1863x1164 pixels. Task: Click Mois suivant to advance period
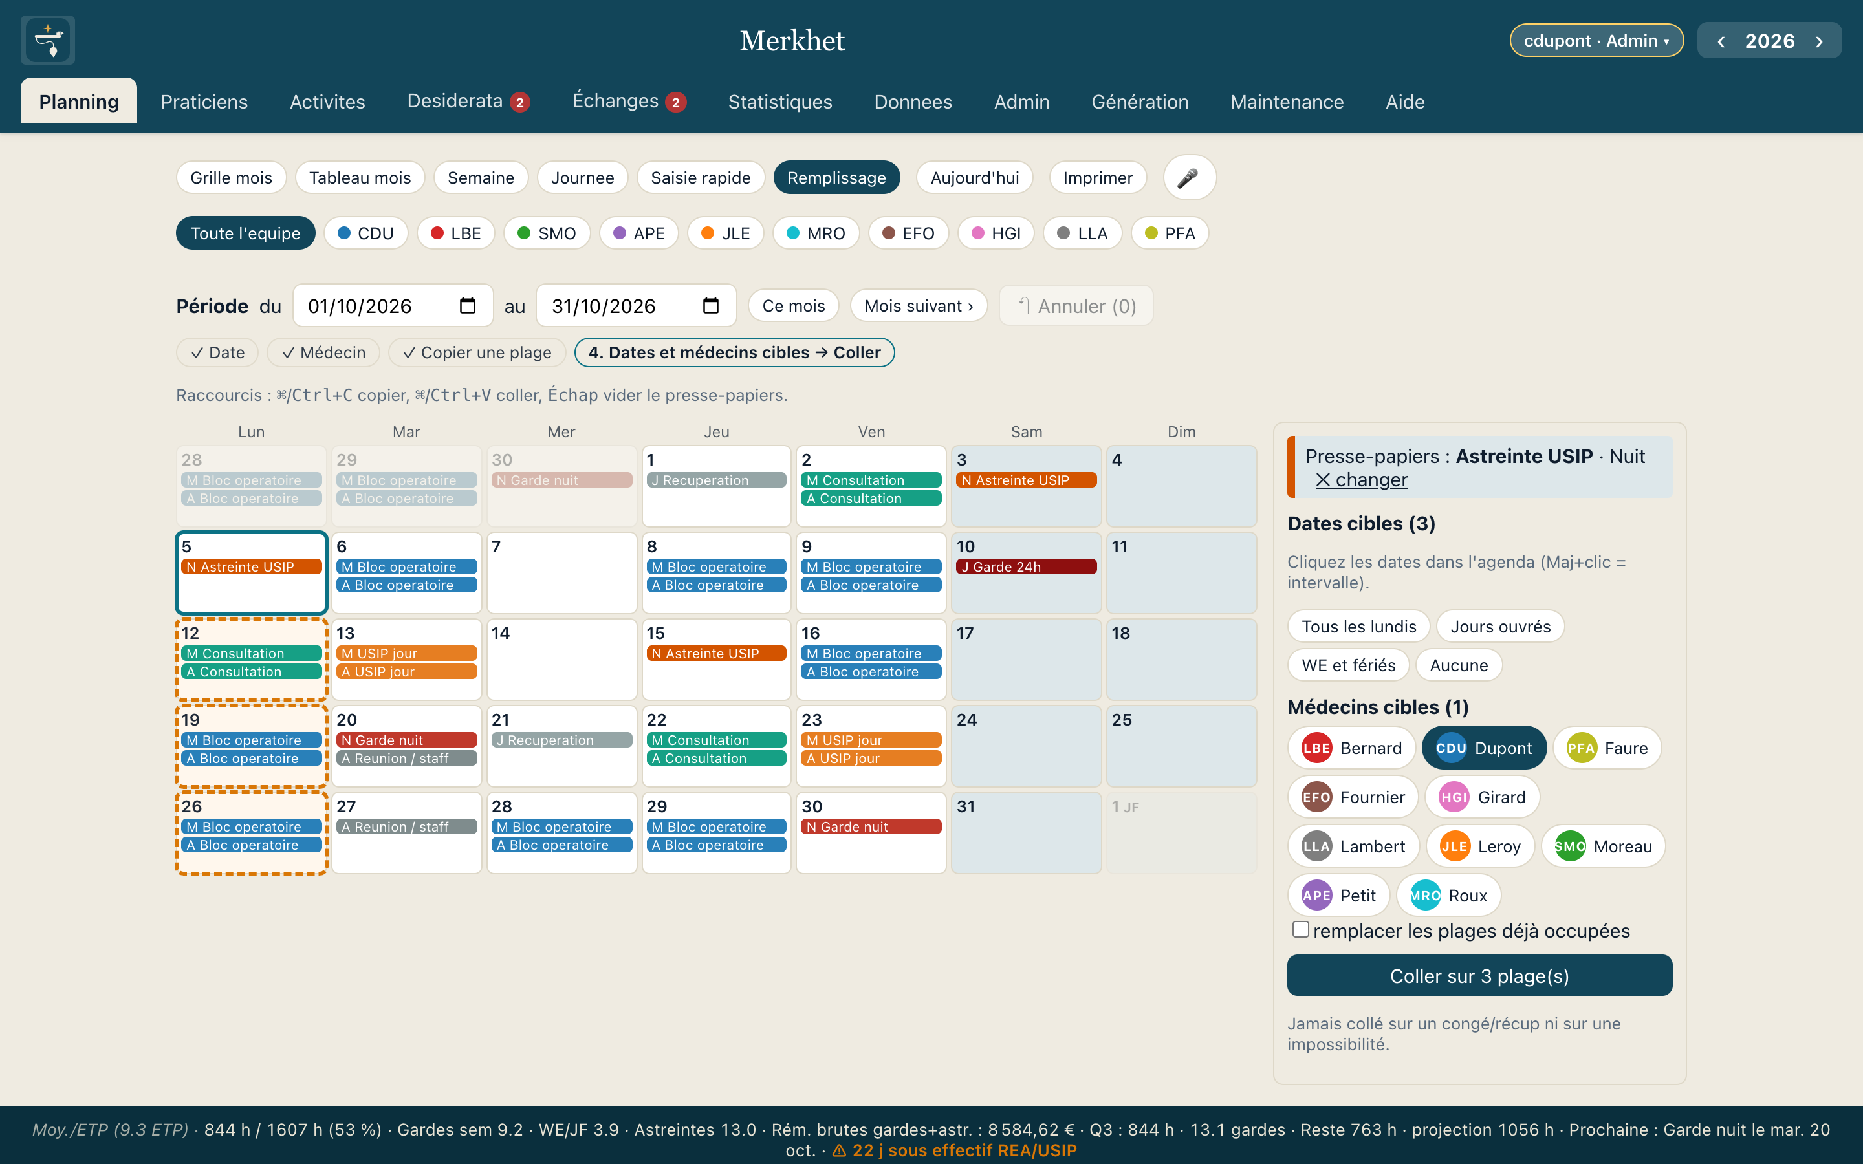(x=919, y=306)
